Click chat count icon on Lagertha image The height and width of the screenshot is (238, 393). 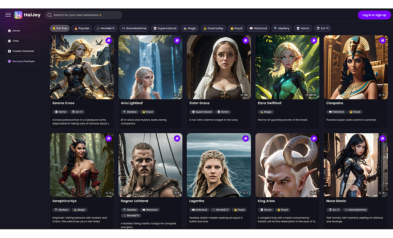click(244, 193)
